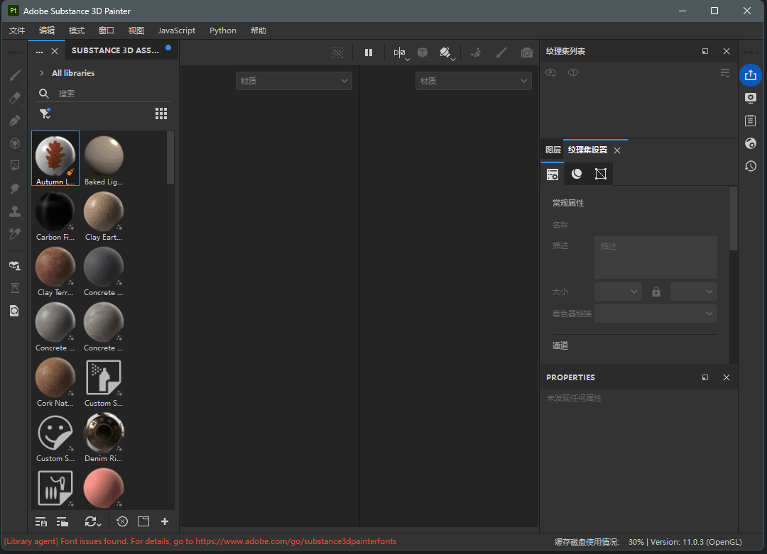Close the 纹理集设置 tab

point(617,150)
